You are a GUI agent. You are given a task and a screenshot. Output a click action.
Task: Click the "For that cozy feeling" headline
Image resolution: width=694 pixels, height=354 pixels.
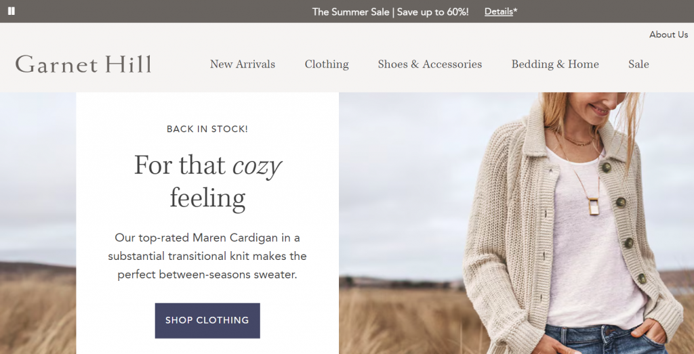click(x=207, y=181)
